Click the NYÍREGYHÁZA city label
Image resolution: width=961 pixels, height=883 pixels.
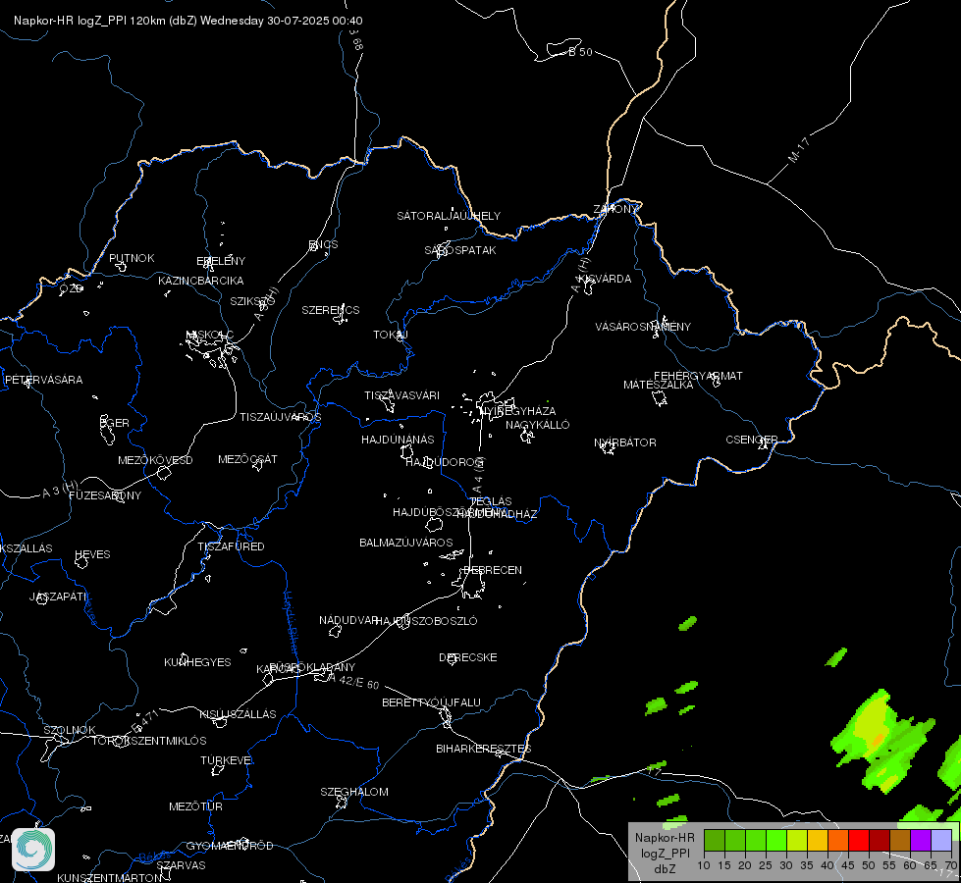(518, 410)
